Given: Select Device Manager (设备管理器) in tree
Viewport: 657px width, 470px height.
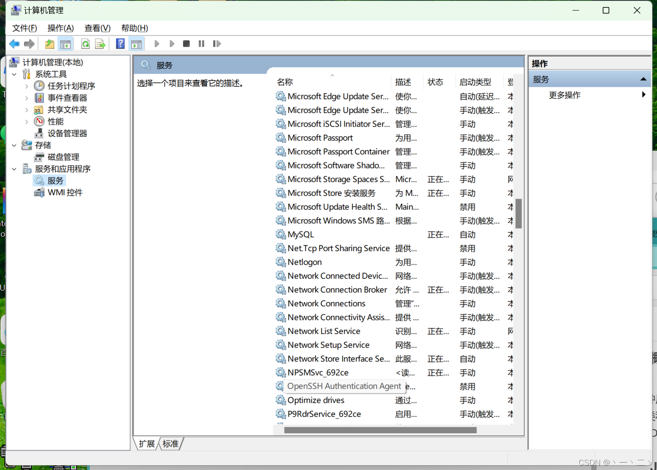Looking at the screenshot, I should pos(67,133).
